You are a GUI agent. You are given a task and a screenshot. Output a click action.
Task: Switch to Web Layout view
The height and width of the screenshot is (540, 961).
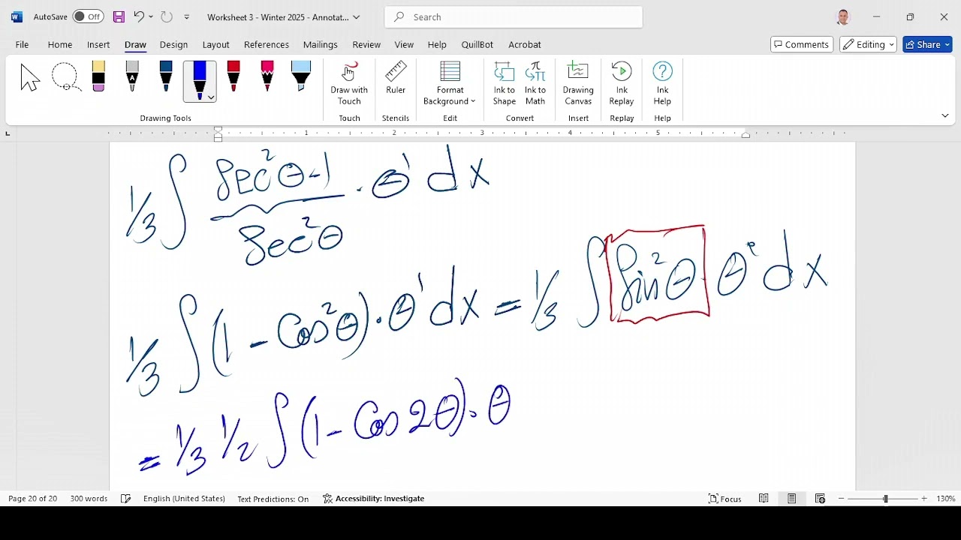(820, 499)
